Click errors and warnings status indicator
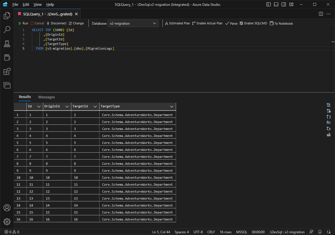 (x=12, y=232)
